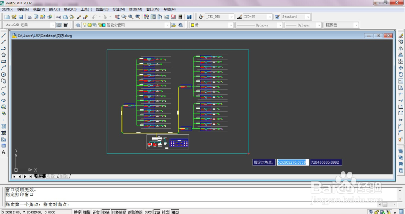Click the highlighted X coordinate input field
Viewport: 405px width, 214px height.
(293, 162)
